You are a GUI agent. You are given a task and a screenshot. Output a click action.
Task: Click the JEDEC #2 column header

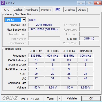36,51
